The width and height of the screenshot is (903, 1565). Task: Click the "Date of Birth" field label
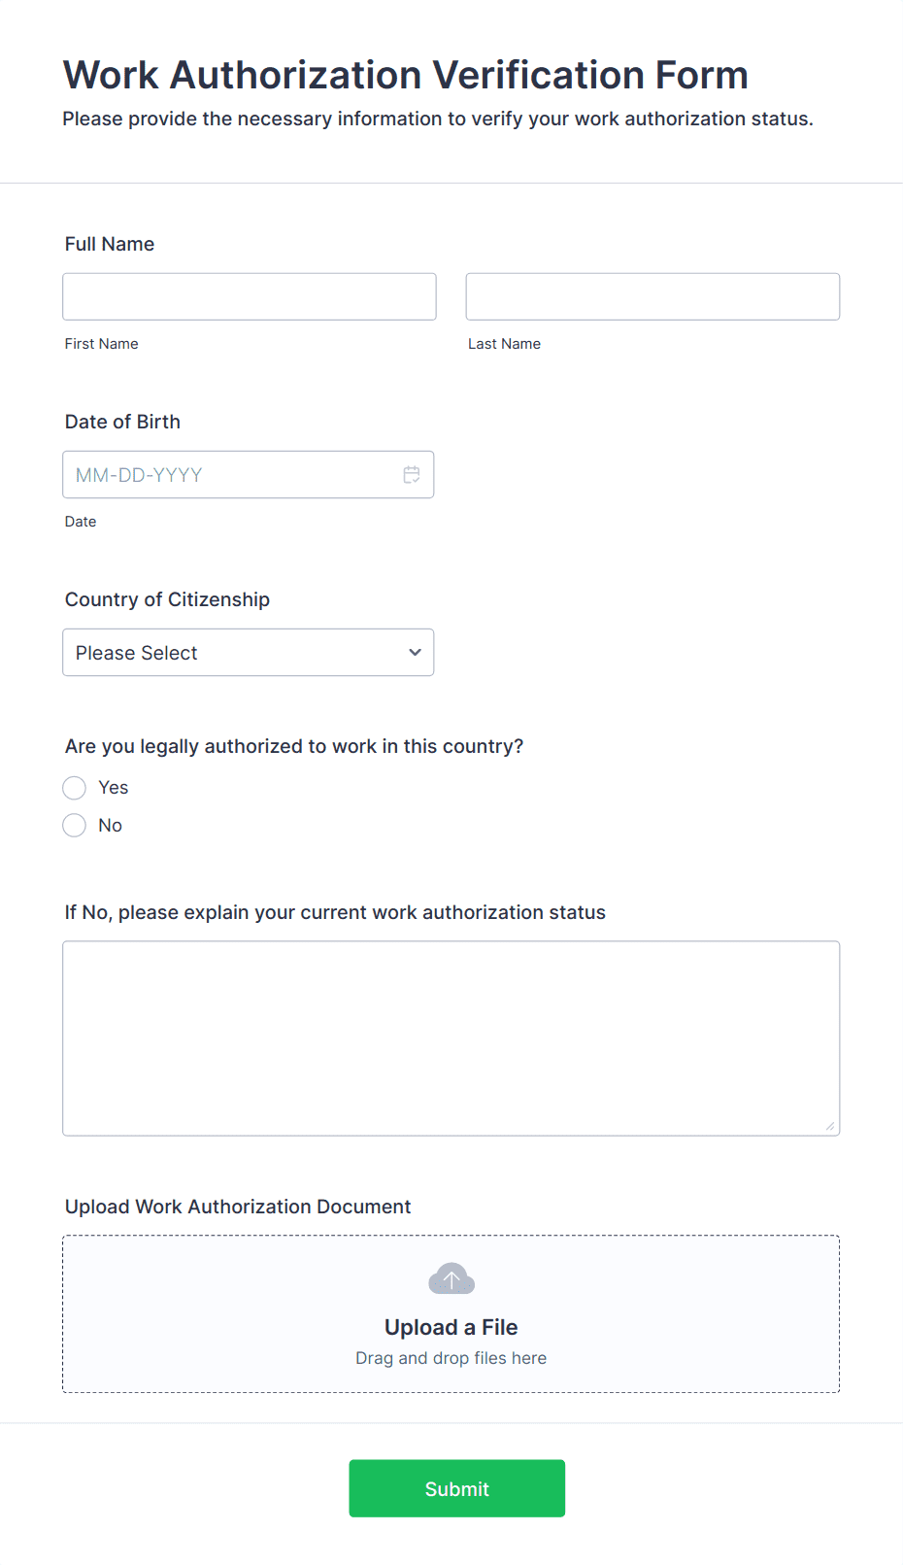(123, 422)
